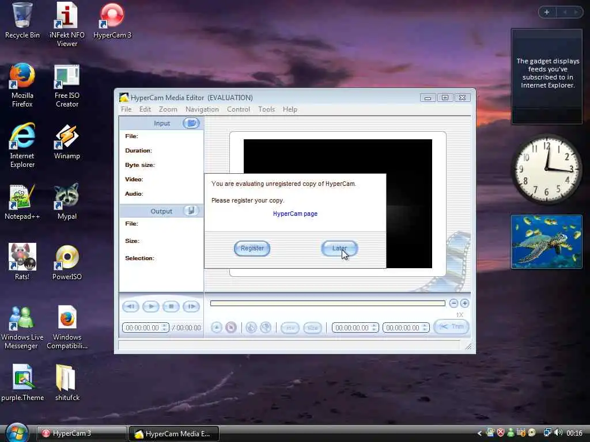Click the current position time field
The width and height of the screenshot is (590, 442).
[x=146, y=327]
